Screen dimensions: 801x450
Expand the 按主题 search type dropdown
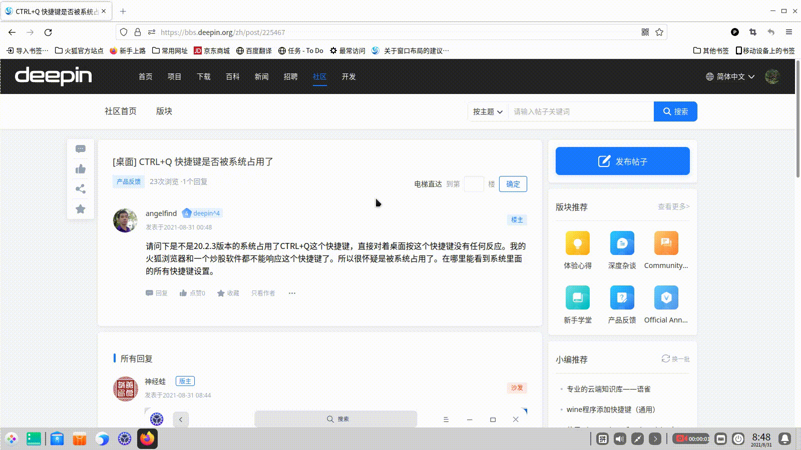(x=488, y=111)
